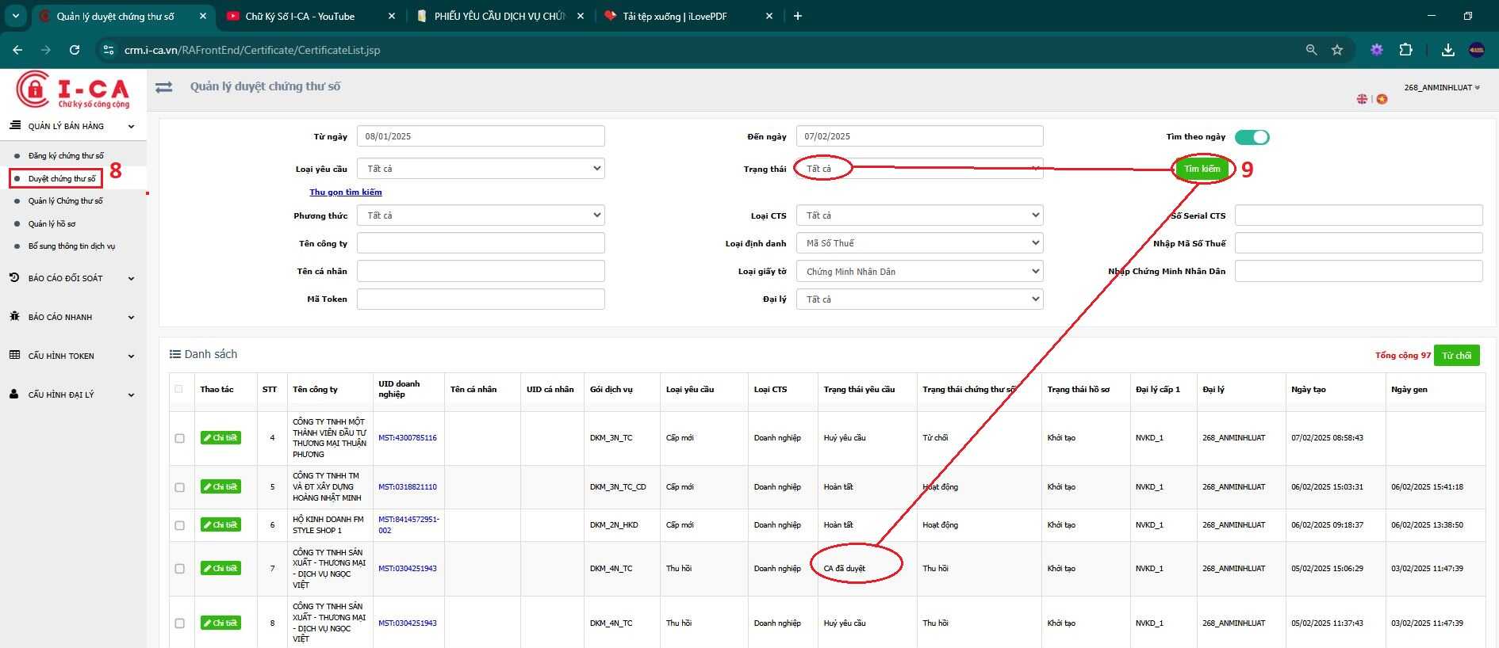Open the 'Loại CTS' dropdown
This screenshot has height=648, width=1499.
[x=920, y=215]
